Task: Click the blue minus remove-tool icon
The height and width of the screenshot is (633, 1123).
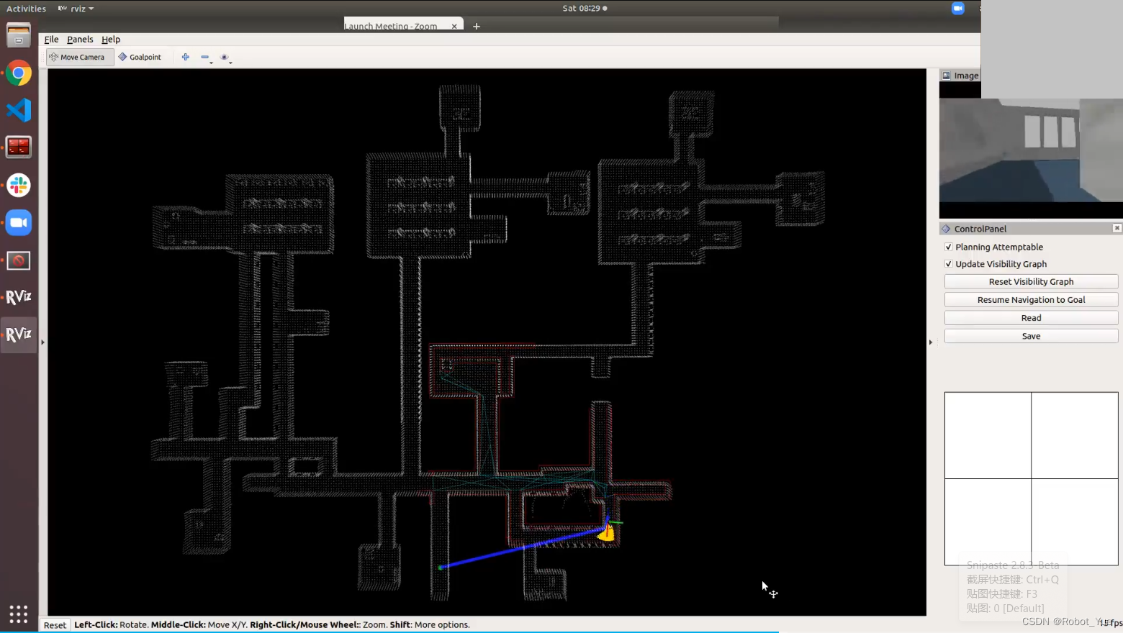Action: 204,57
